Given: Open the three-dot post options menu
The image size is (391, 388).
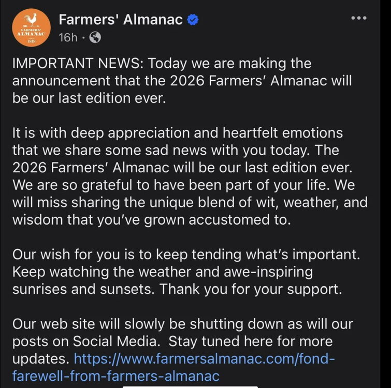Looking at the screenshot, I should (358, 18).
